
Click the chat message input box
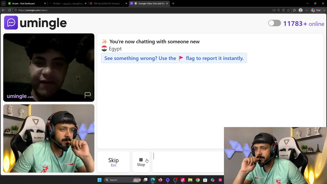point(188,162)
